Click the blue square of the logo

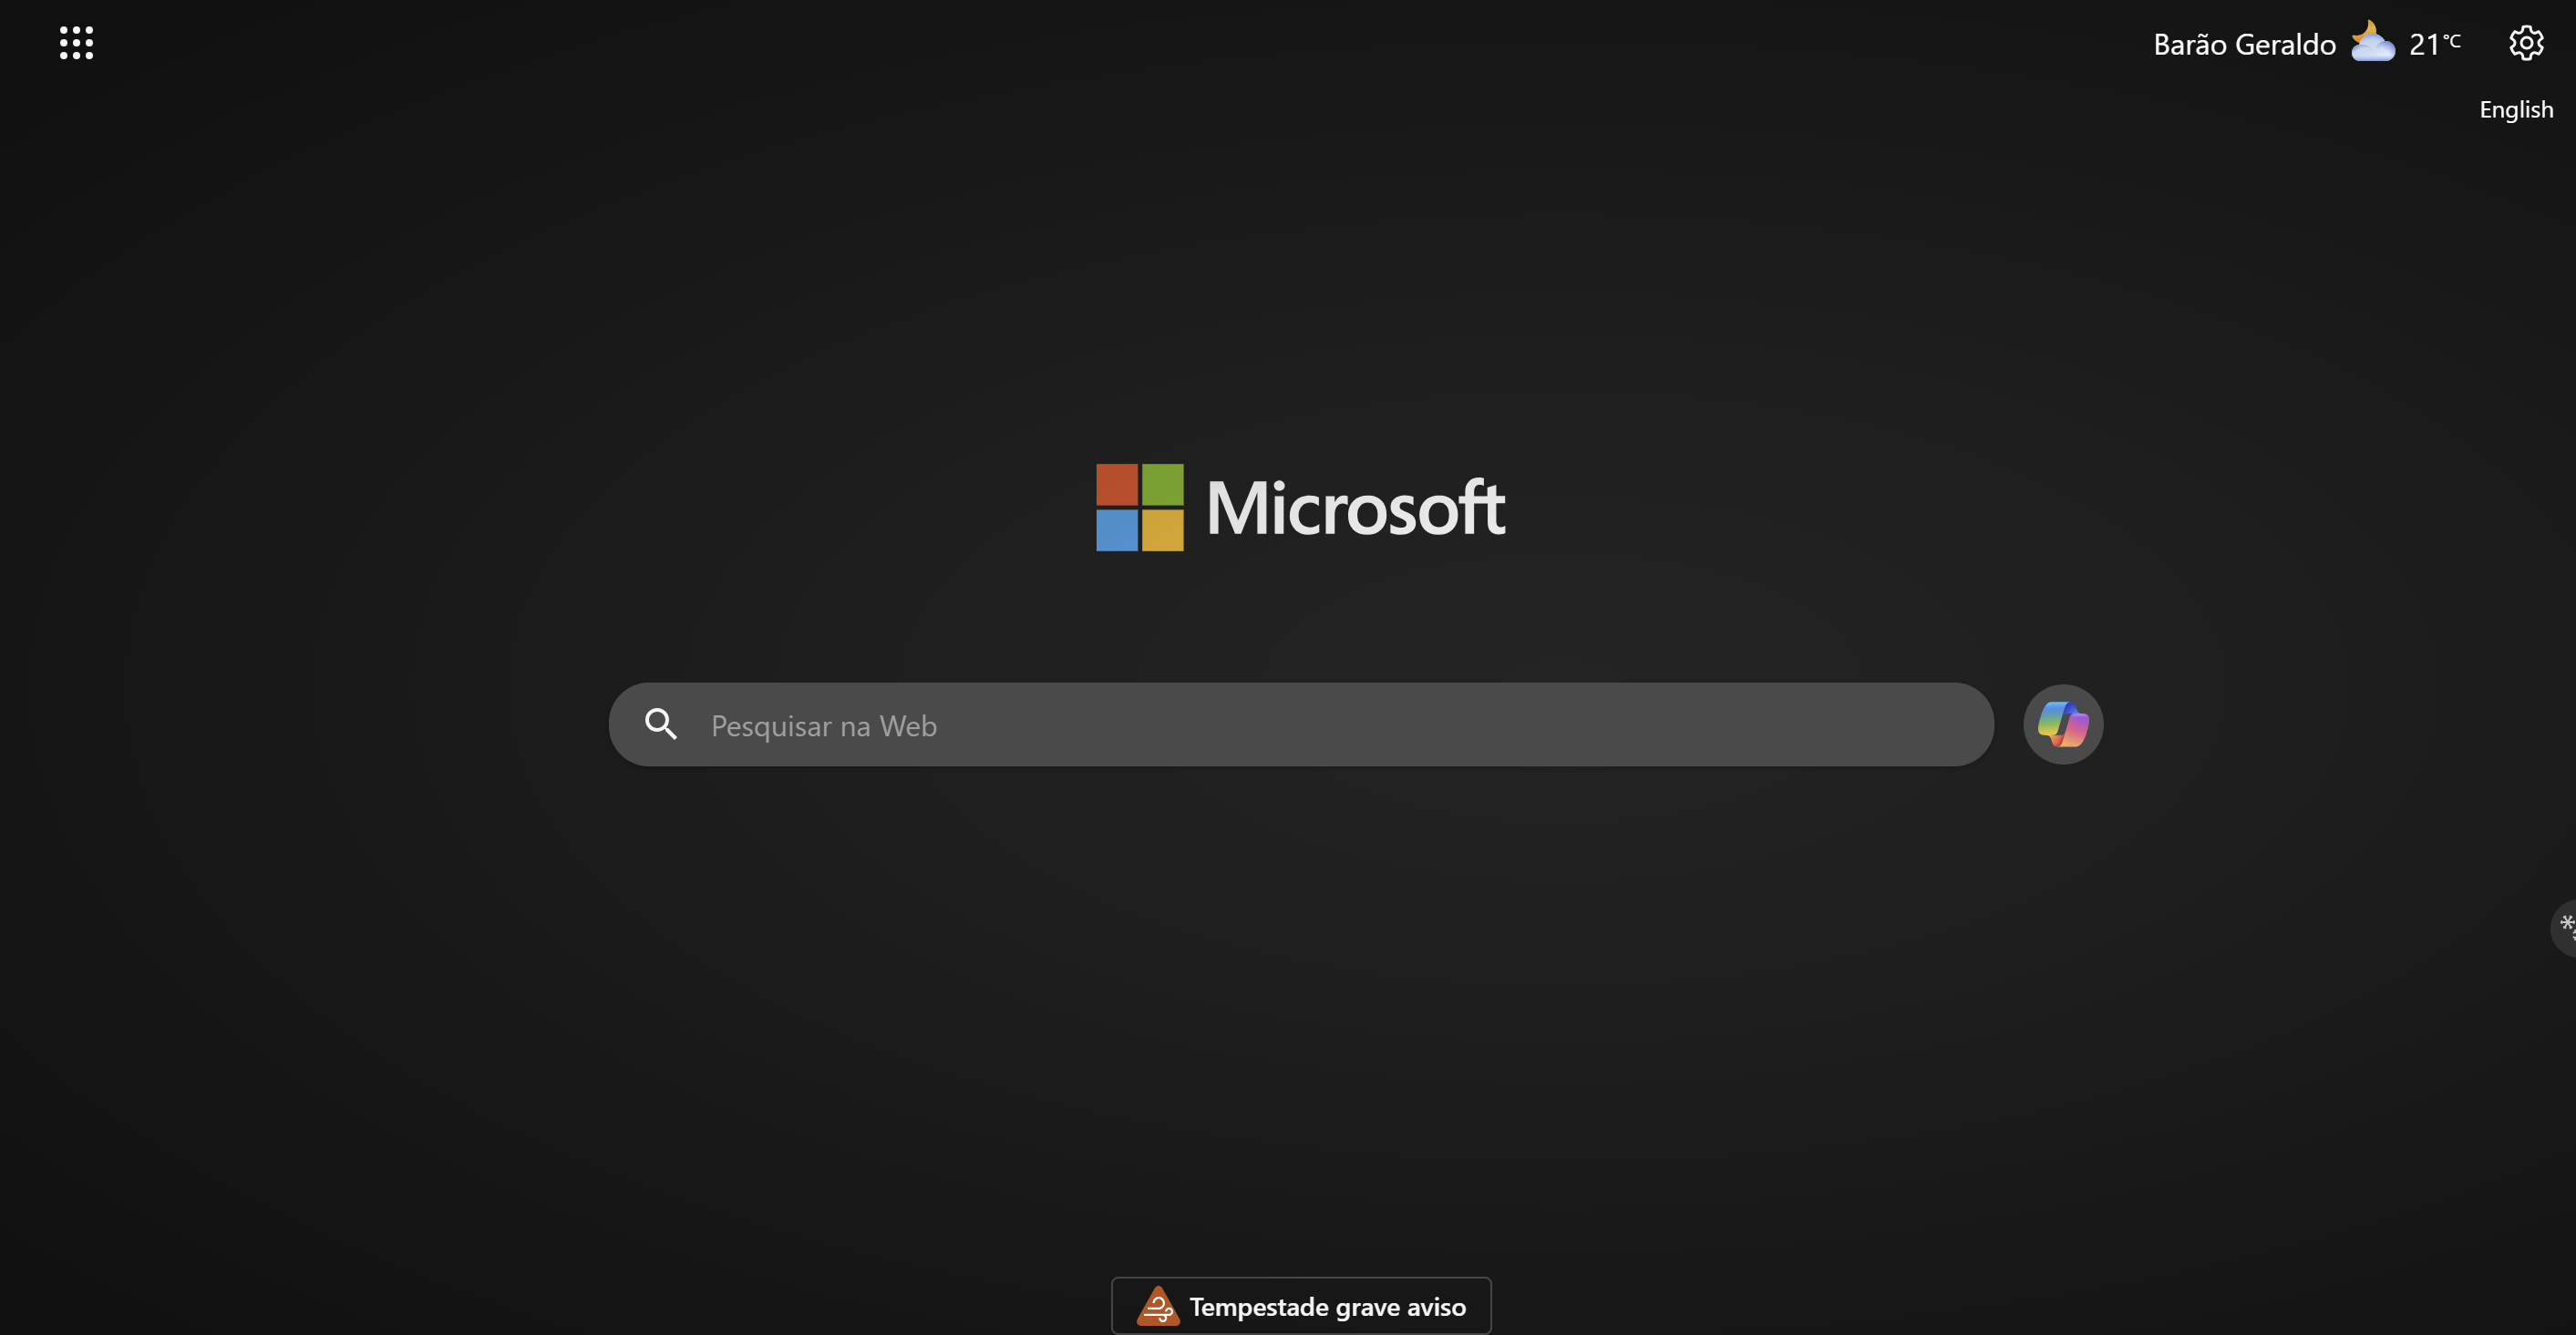point(1117,530)
